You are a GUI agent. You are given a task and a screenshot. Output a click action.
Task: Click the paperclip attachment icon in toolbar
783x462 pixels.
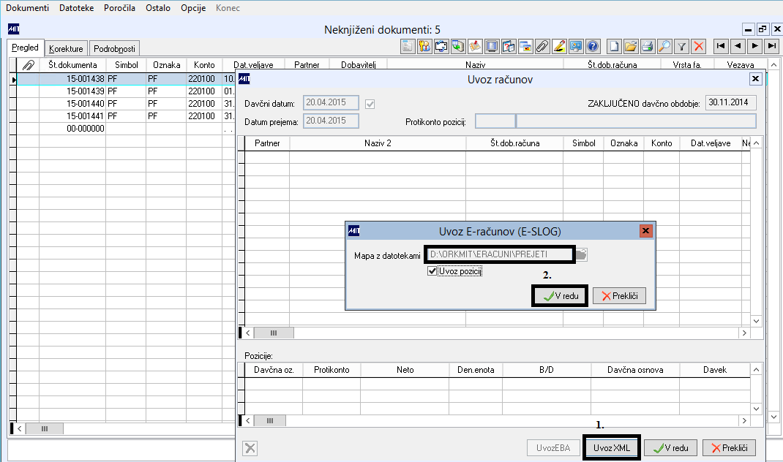coord(542,47)
